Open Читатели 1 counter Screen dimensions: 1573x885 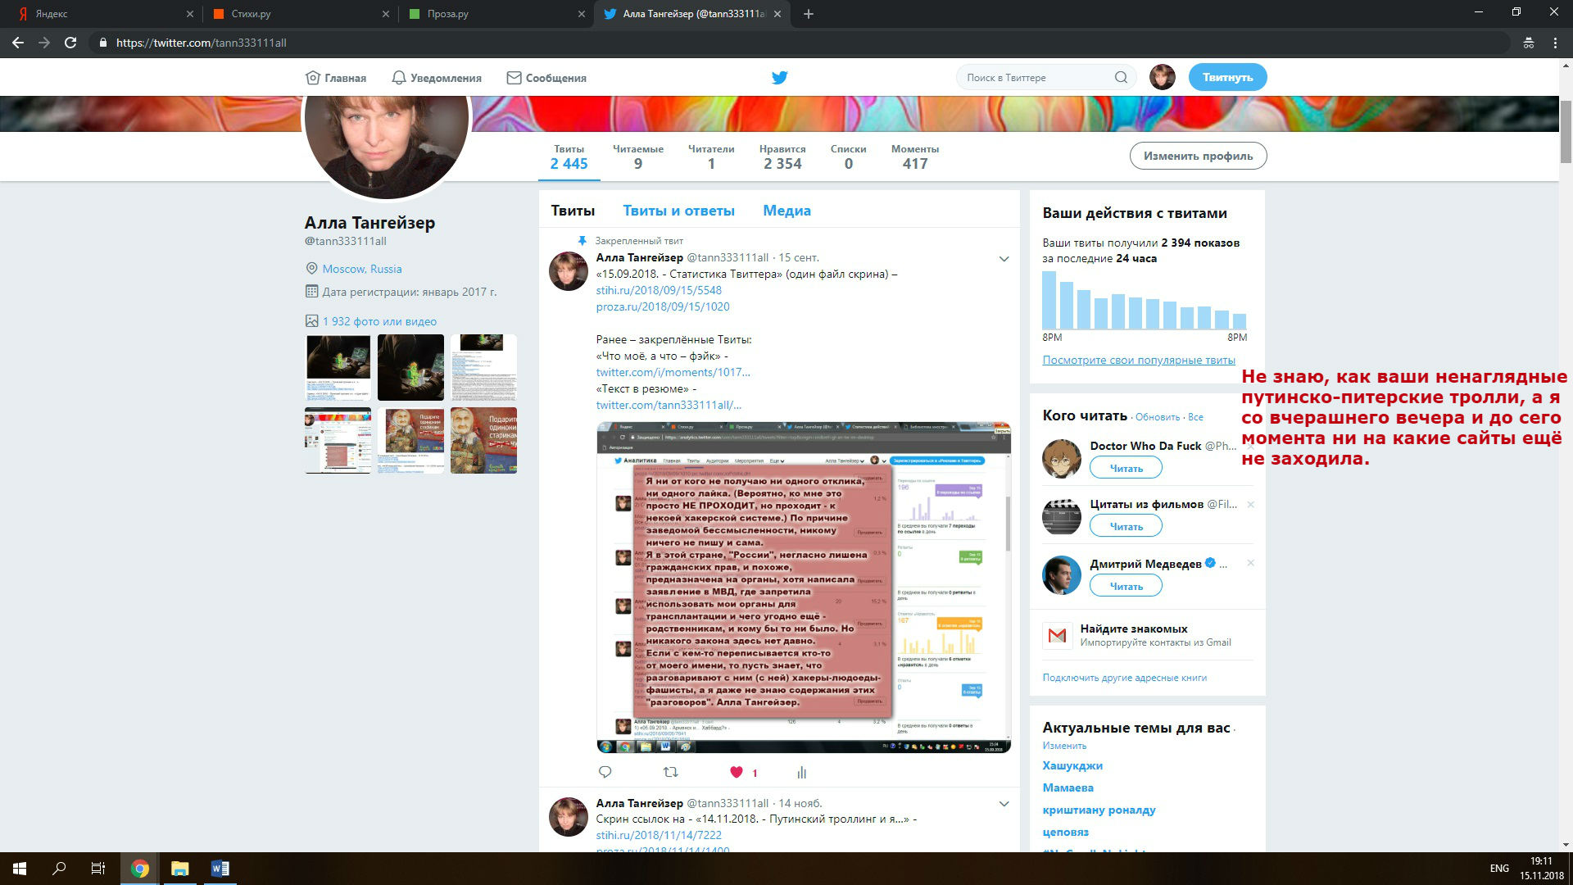click(x=711, y=157)
